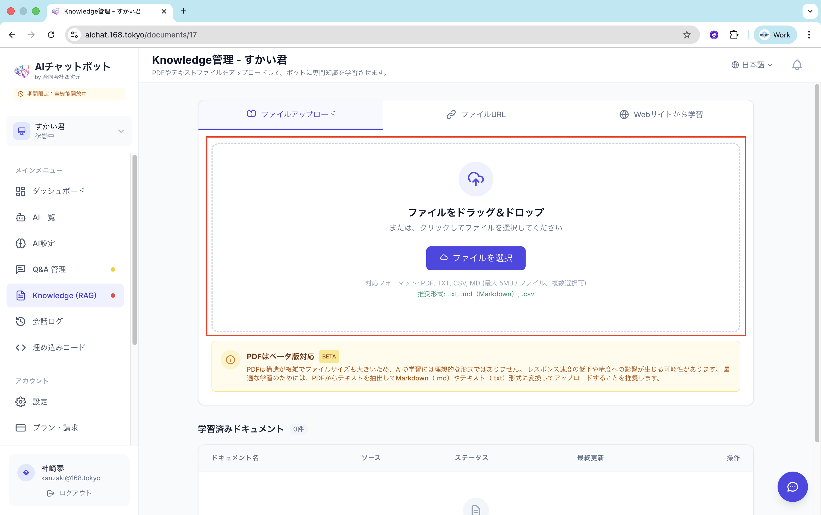Screen dimensions: 821x515
Task: Click the ファイルを選択 (select file) button
Action: pyautogui.click(x=475, y=258)
